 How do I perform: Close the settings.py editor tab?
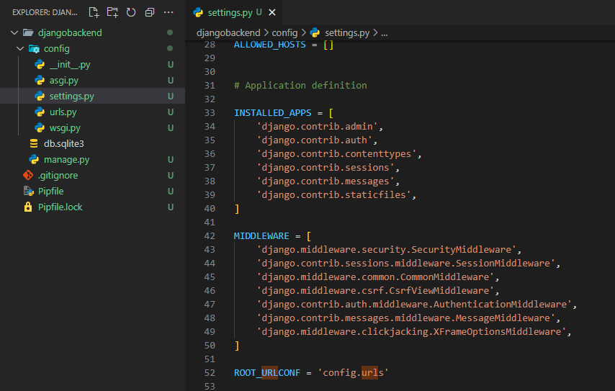point(272,13)
